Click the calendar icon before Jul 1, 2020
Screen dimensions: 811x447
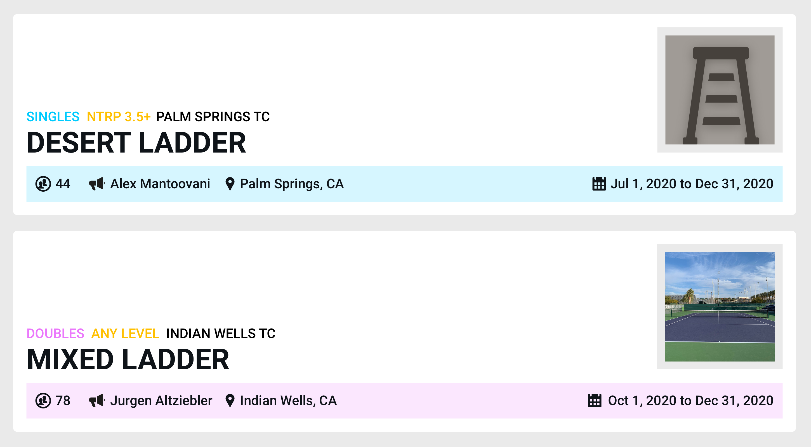pos(599,184)
